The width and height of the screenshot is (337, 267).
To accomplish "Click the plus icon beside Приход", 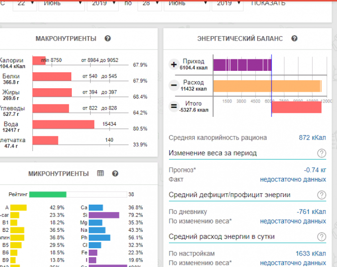I will (174, 64).
